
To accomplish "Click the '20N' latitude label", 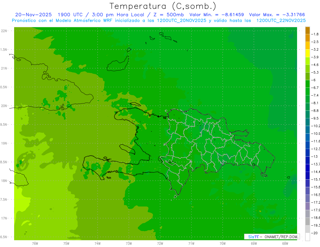I will pyautogui.click(x=4, y=106).
